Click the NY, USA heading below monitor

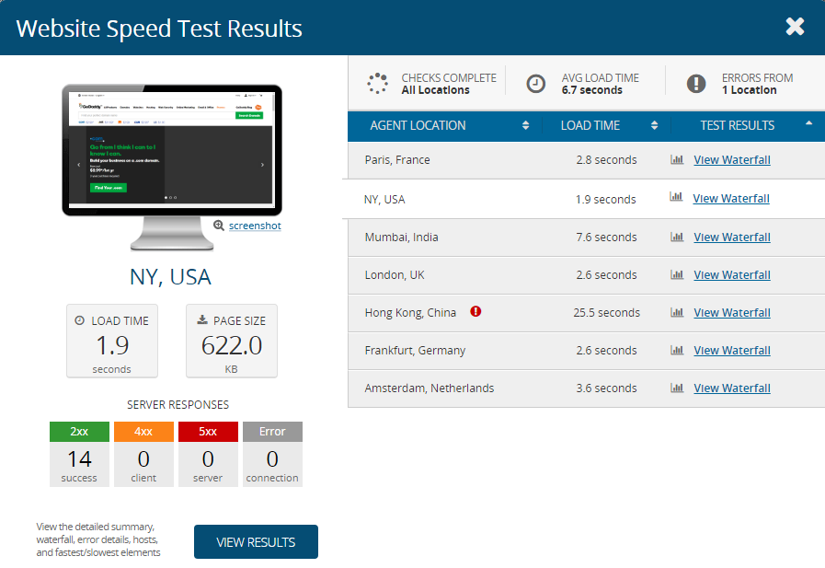(170, 277)
